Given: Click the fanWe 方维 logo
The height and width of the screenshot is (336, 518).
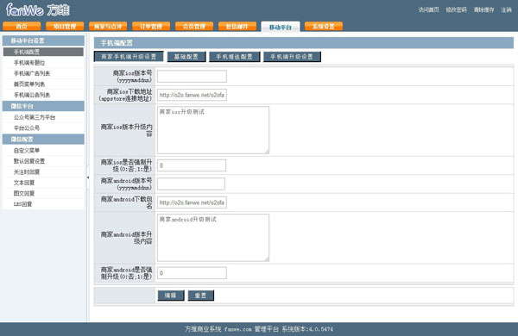Looking at the screenshot, I should point(38,9).
